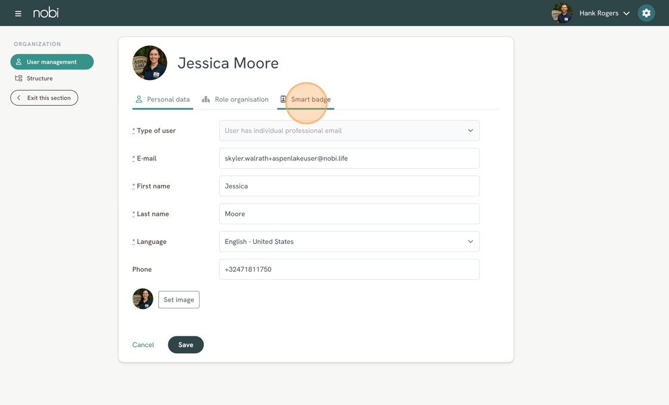Switch to the Personal data tab
This screenshot has width=669, height=405.
click(162, 100)
